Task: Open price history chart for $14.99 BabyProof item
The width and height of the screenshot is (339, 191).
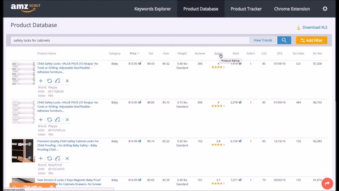Action: 140,141
